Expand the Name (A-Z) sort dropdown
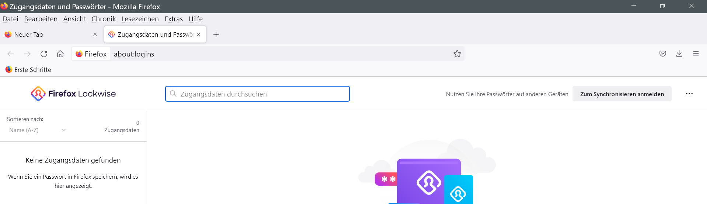The width and height of the screenshot is (707, 204). point(37,130)
